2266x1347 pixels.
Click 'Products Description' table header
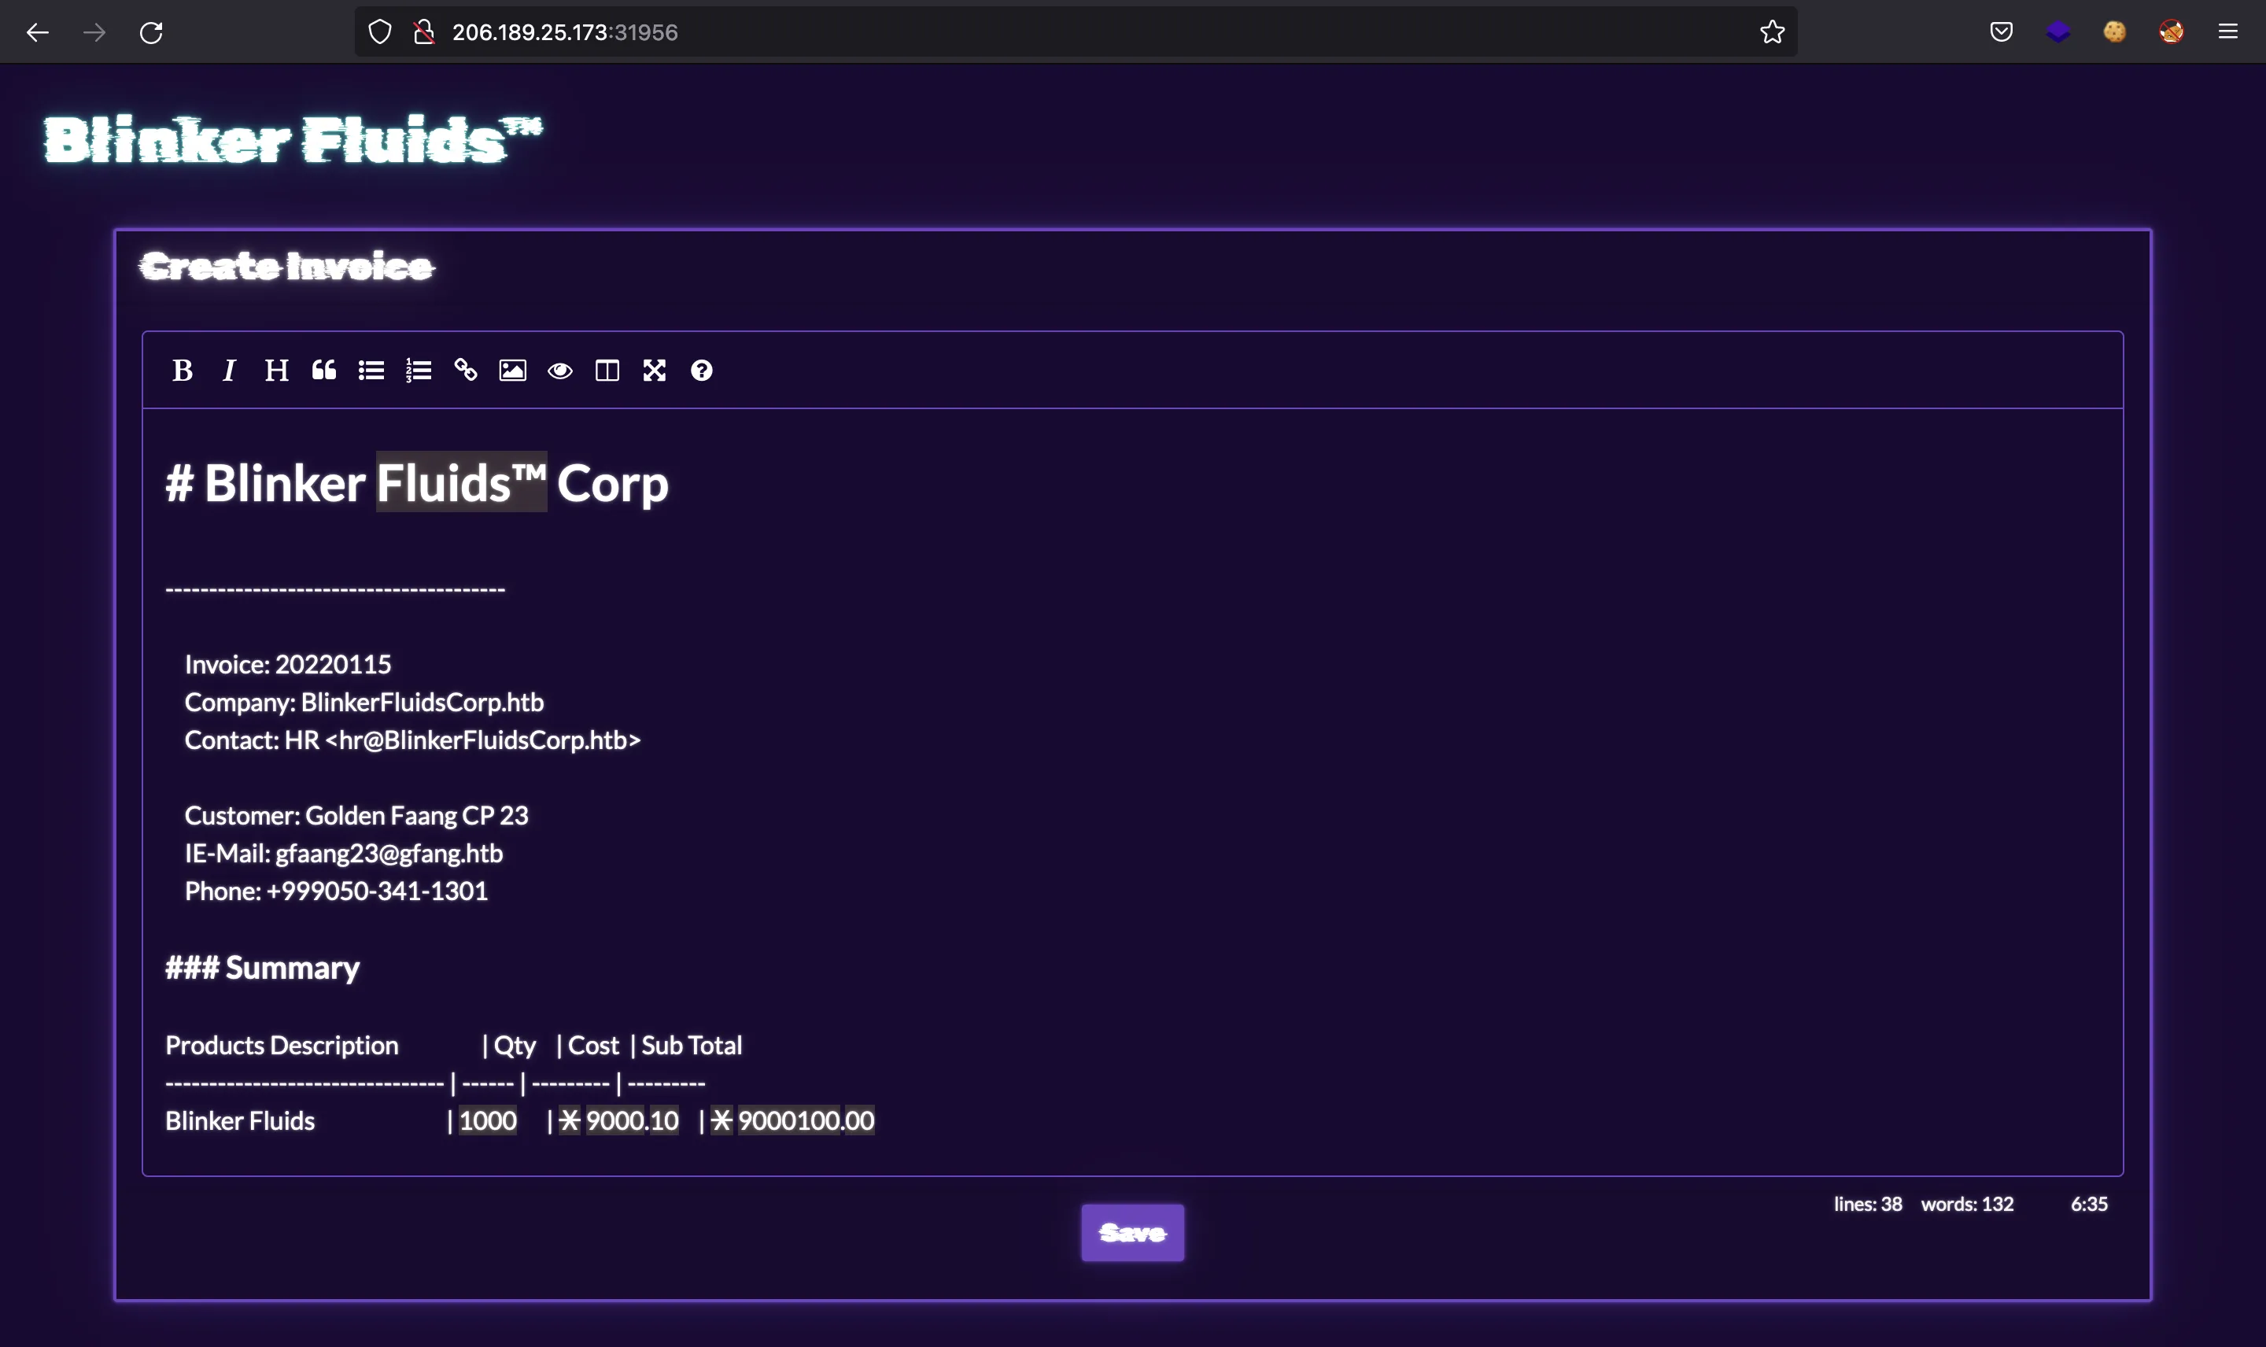click(282, 1046)
